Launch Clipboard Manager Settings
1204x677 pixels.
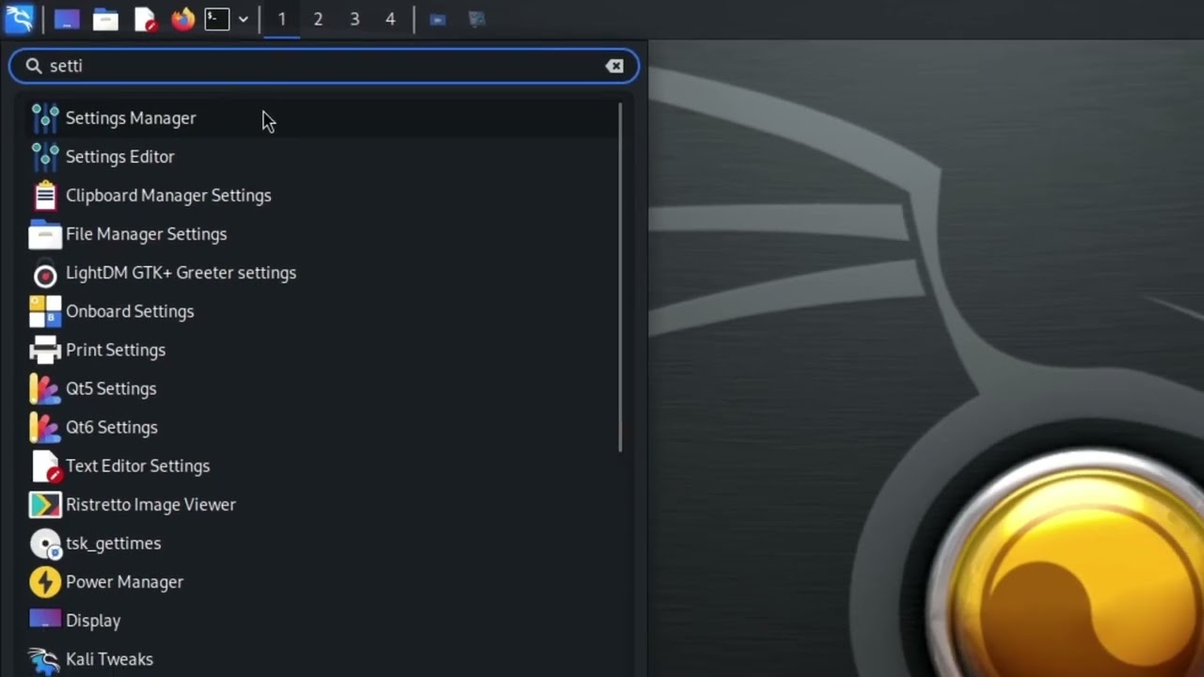323,195
